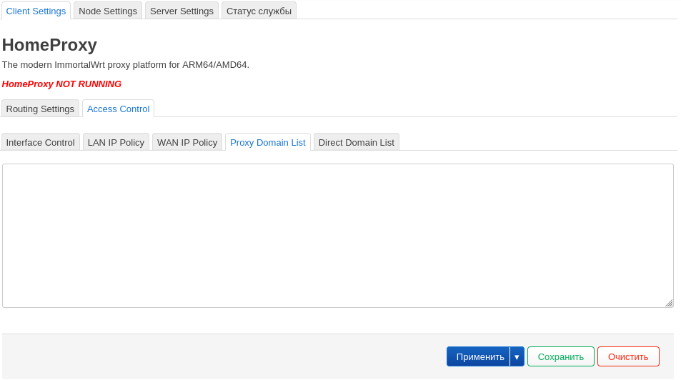Screen dimensions: 681x380
Task: Select the Routing Settings tab
Action: coord(40,109)
